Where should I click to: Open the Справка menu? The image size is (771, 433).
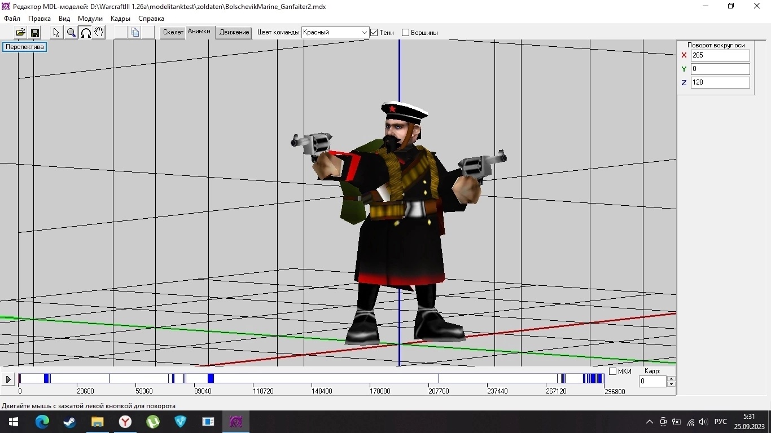pos(151,19)
